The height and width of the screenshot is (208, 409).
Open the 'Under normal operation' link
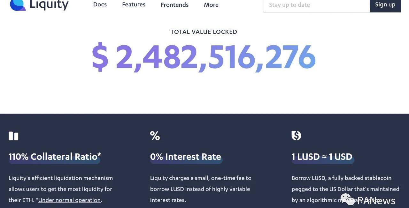tap(69, 200)
